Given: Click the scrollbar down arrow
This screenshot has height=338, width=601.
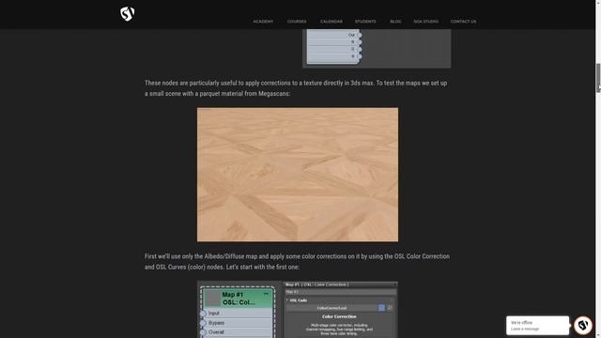Looking at the screenshot, I should (598, 335).
